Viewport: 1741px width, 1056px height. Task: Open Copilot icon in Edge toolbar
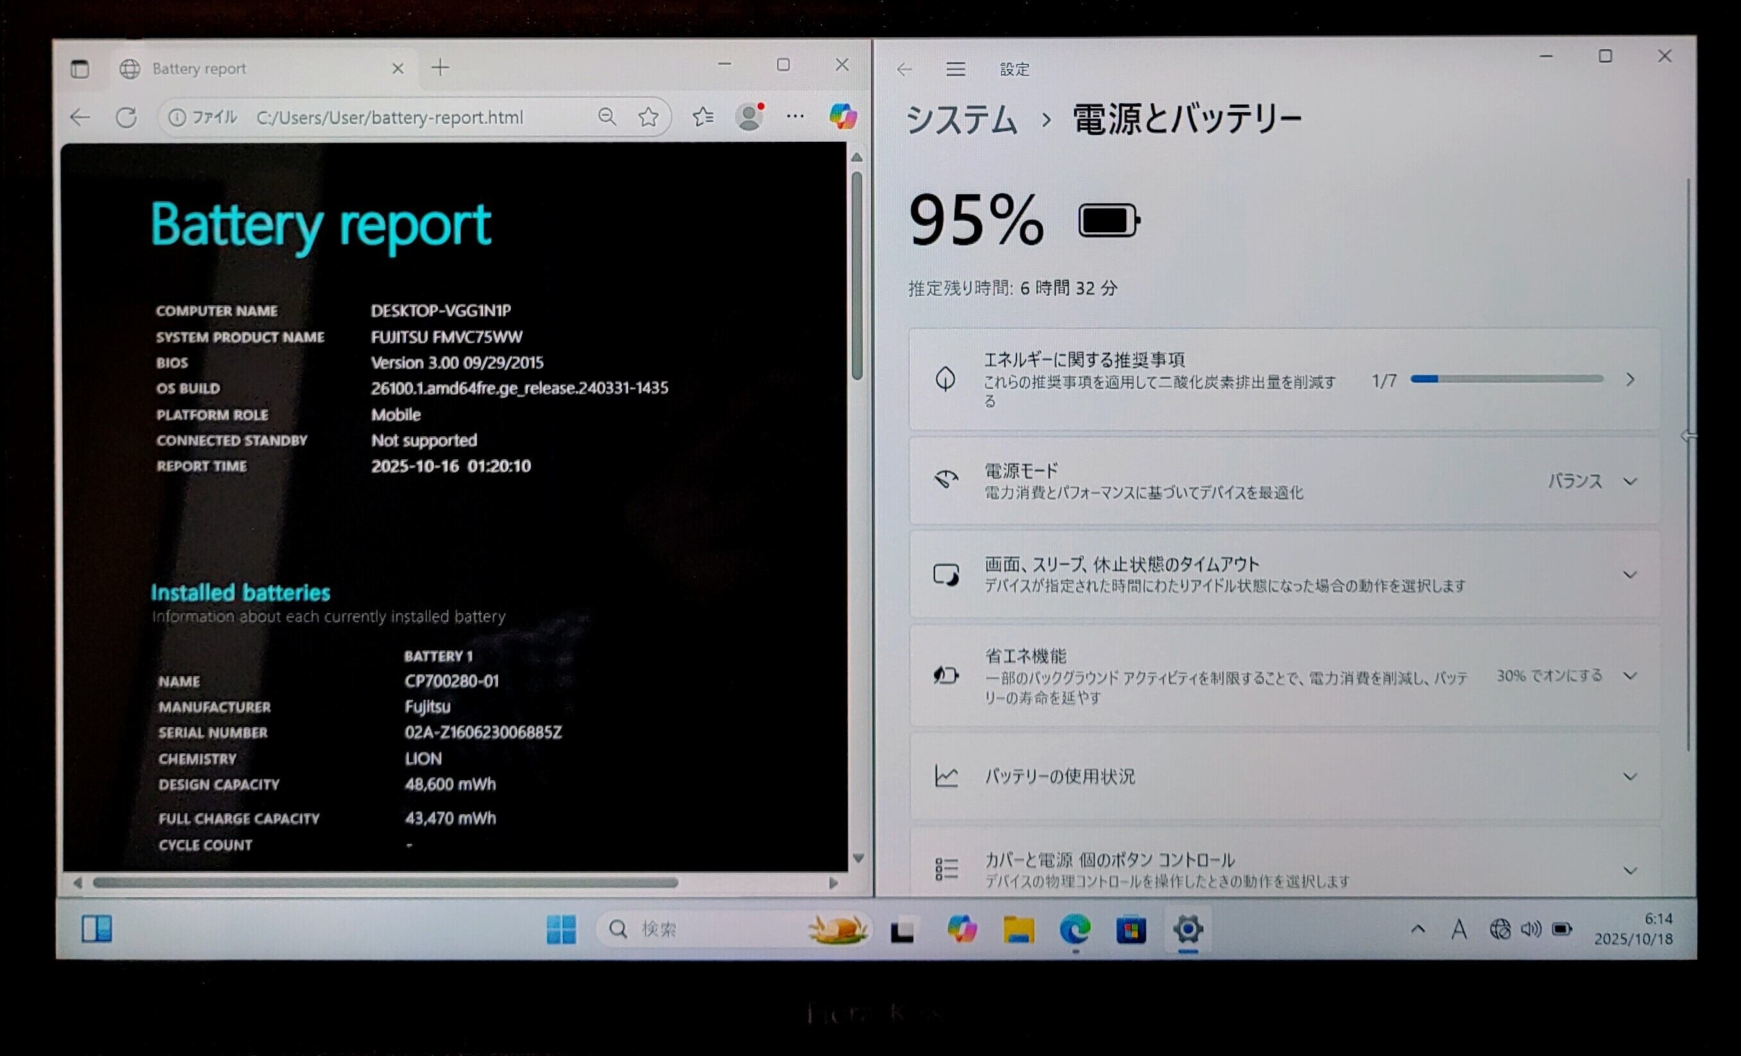tap(842, 117)
